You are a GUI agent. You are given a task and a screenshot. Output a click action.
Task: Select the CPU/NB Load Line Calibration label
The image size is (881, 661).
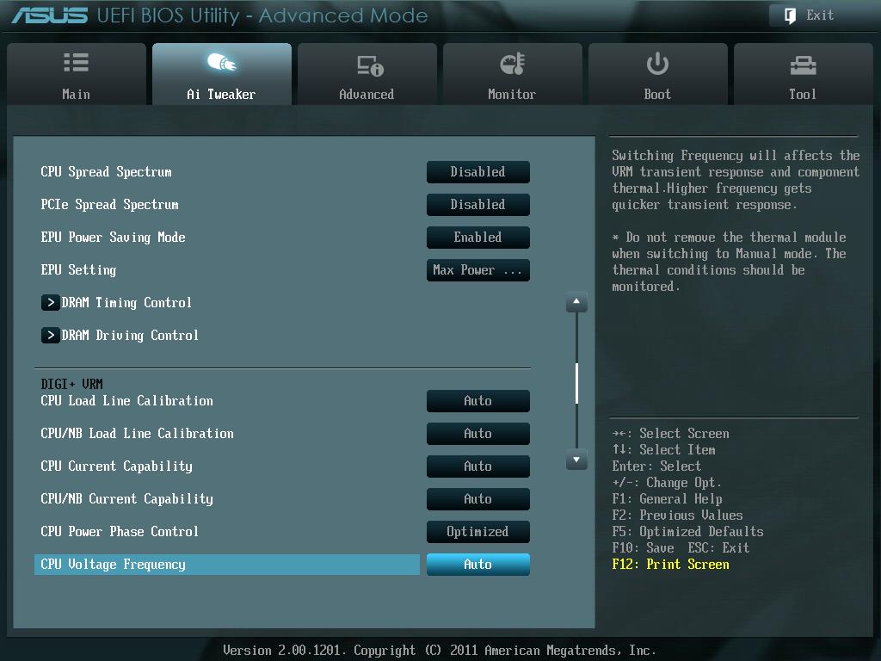(x=137, y=434)
